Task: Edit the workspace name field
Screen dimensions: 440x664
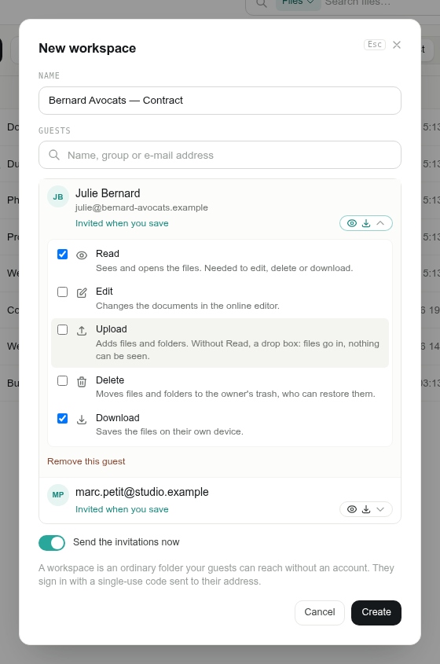Action: click(220, 101)
